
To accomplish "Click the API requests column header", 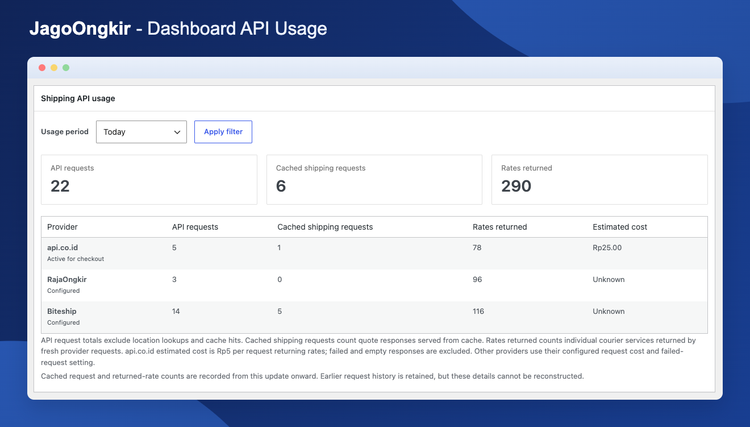I will [195, 227].
